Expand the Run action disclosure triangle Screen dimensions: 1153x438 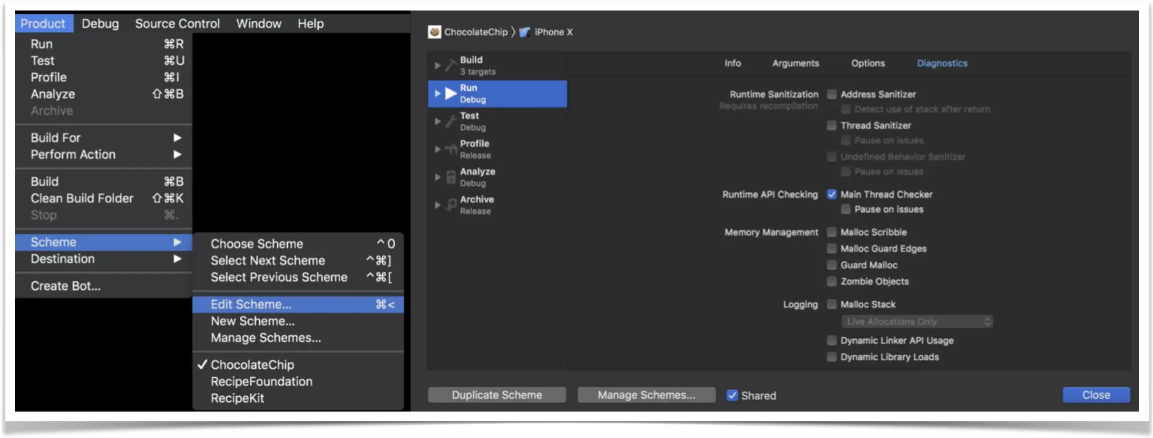[x=437, y=94]
